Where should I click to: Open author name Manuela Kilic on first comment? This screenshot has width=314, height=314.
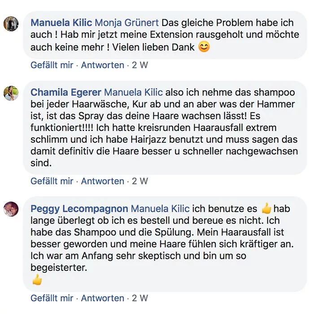coord(61,22)
